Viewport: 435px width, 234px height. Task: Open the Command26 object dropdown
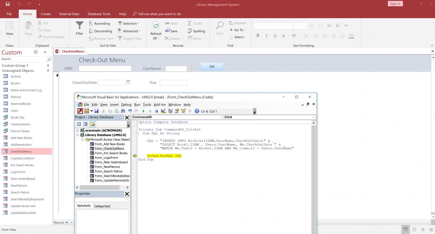click(221, 117)
